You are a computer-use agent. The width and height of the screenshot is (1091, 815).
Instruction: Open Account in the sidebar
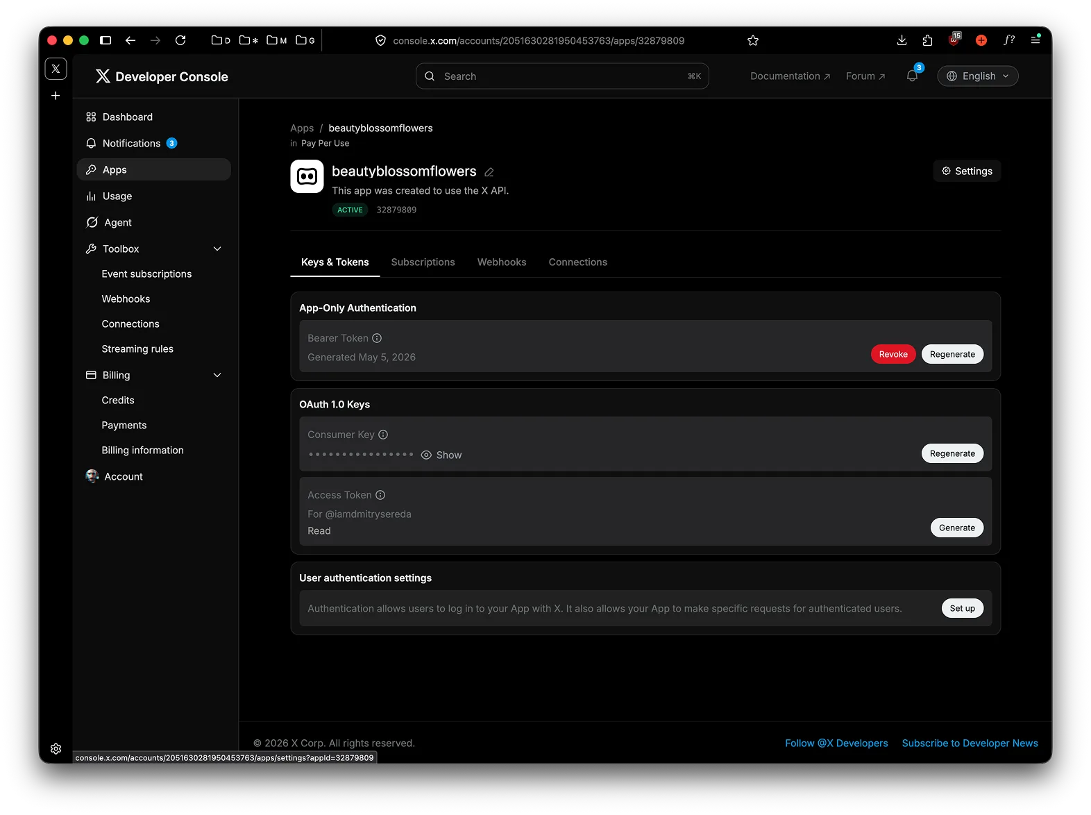[x=153, y=476]
